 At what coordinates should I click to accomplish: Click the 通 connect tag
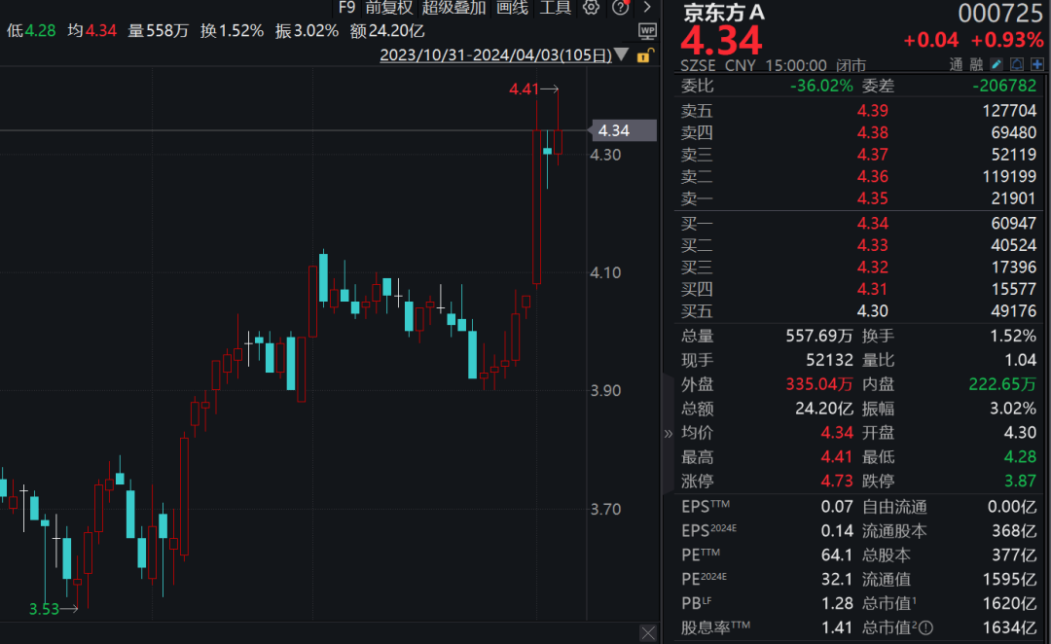[956, 65]
